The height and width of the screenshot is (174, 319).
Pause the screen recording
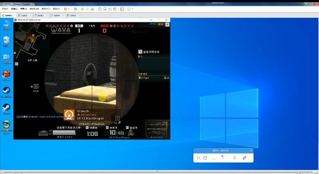[198, 158]
